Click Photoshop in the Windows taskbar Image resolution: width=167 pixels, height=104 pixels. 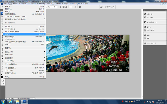[25, 101]
